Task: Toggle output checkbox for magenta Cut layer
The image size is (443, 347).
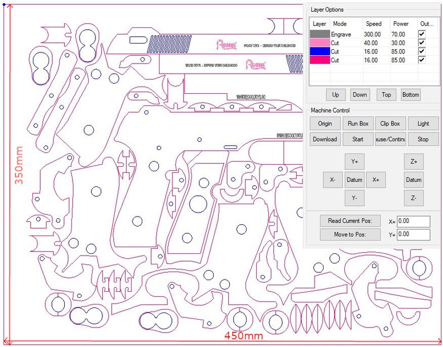Action: click(x=422, y=60)
